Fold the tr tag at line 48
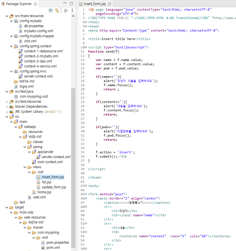236x251 pixels. [x=86, y=207]
